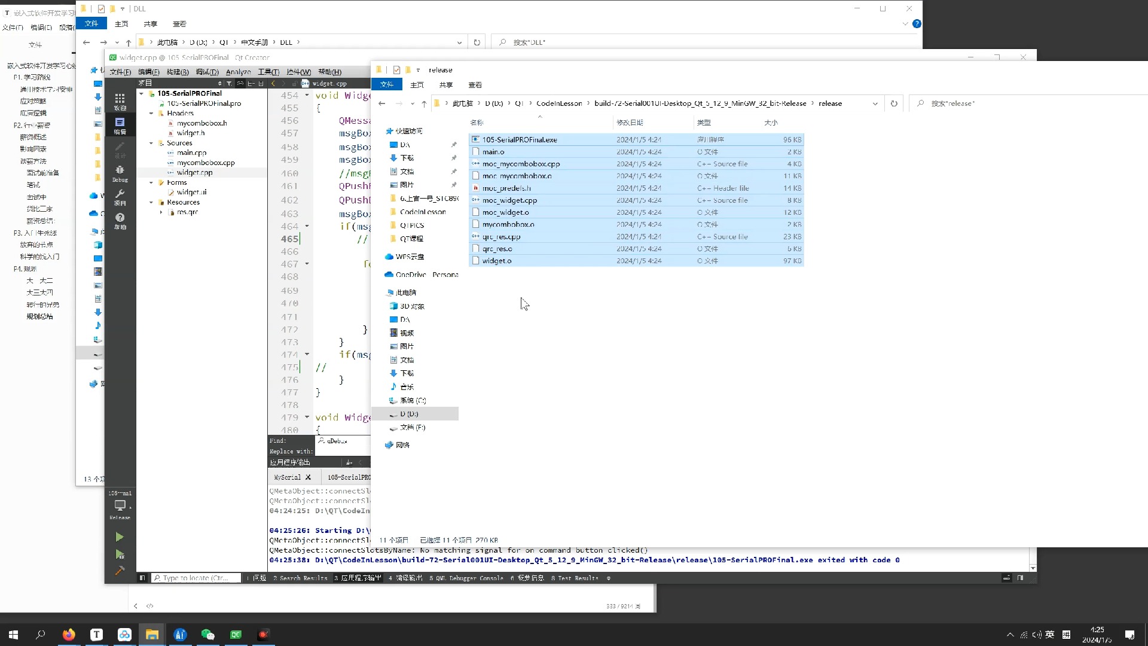Viewport: 1148px width, 646px height.
Task: Open the File Explorer taskbar icon
Action: coord(152,635)
